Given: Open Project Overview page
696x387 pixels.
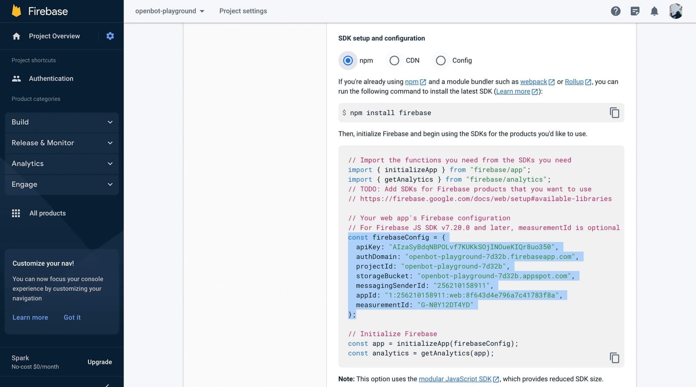Looking at the screenshot, I should click(x=54, y=36).
